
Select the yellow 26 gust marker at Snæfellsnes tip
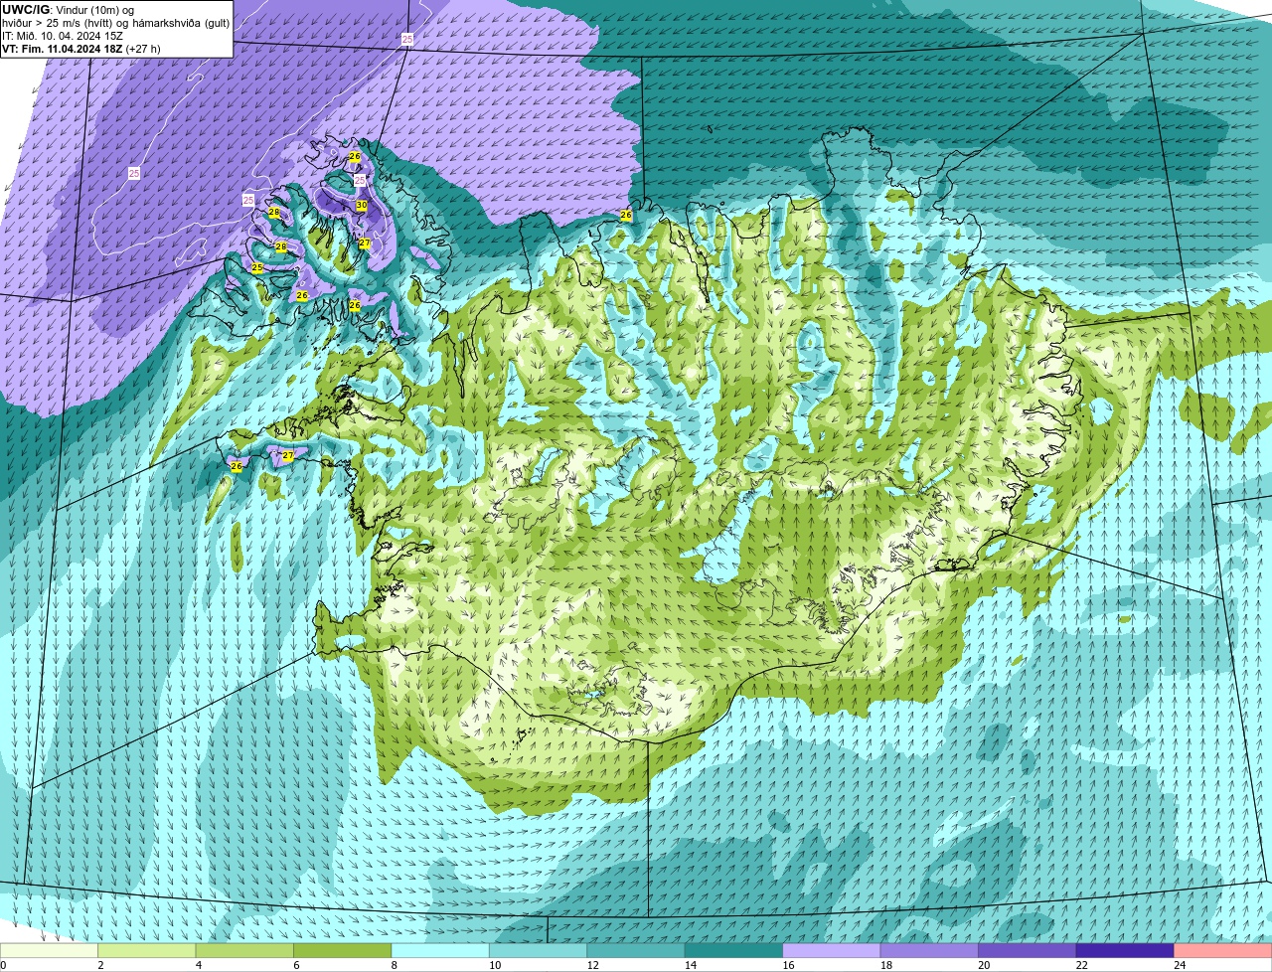tap(237, 466)
